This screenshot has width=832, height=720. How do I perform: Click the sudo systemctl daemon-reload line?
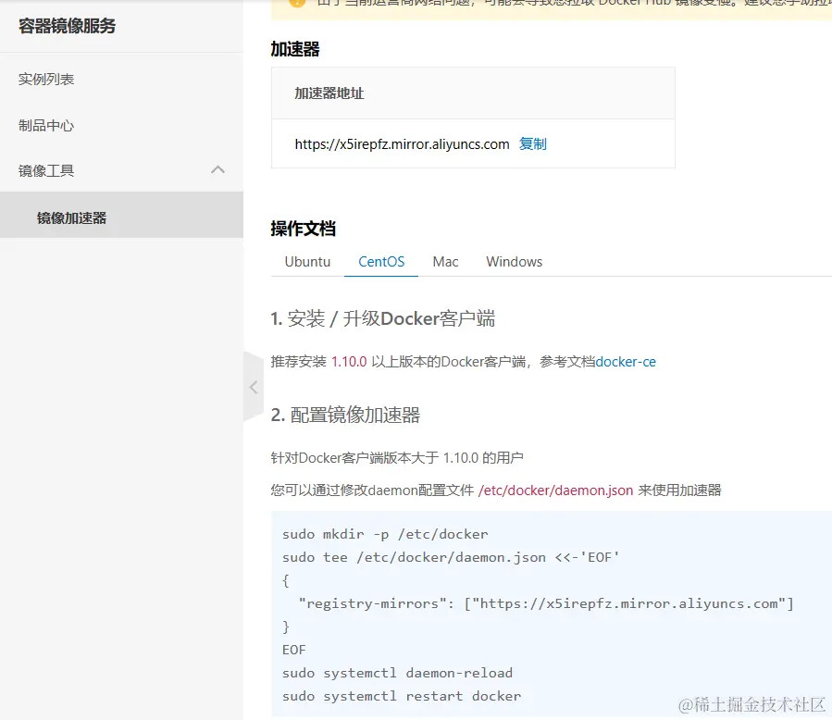[x=397, y=673]
